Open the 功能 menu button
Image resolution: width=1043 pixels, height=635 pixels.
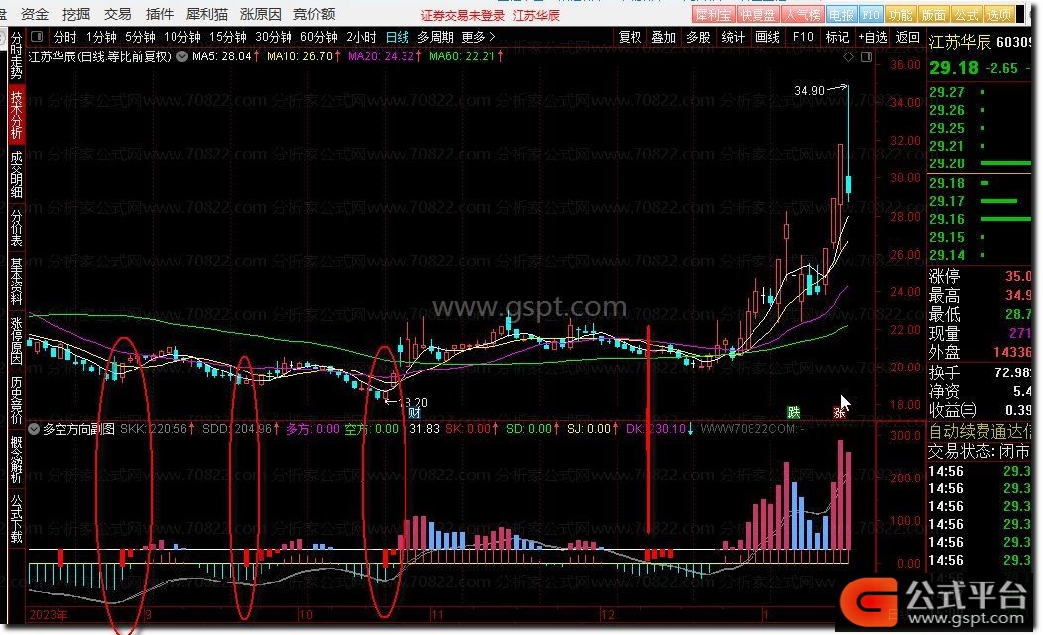[x=900, y=14]
